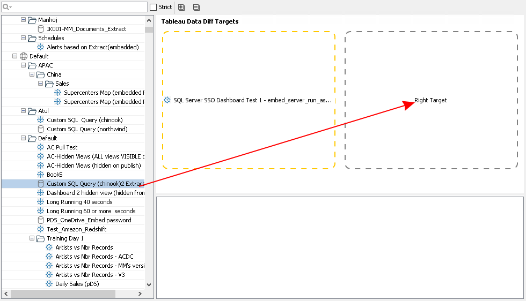The height and width of the screenshot is (301, 526).
Task: Collapse the APAC folder
Action: point(24,65)
